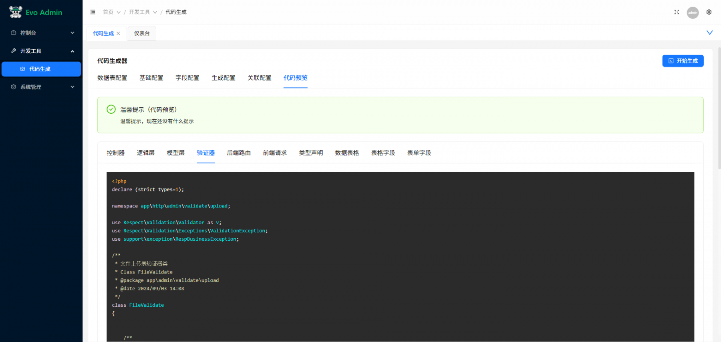The height and width of the screenshot is (342, 721).
Task: Go to the 基础配置 step tab
Action: tap(151, 78)
